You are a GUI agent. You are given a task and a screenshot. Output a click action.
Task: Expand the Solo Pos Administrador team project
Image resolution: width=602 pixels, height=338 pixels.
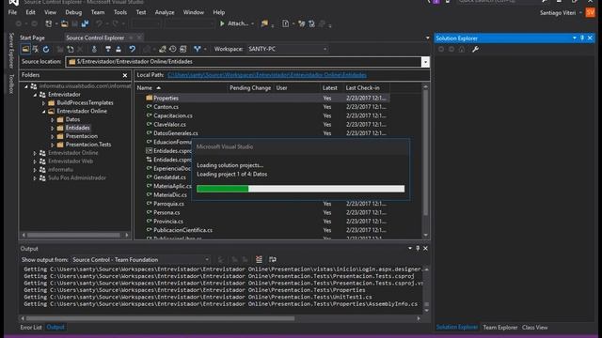[x=35, y=178]
